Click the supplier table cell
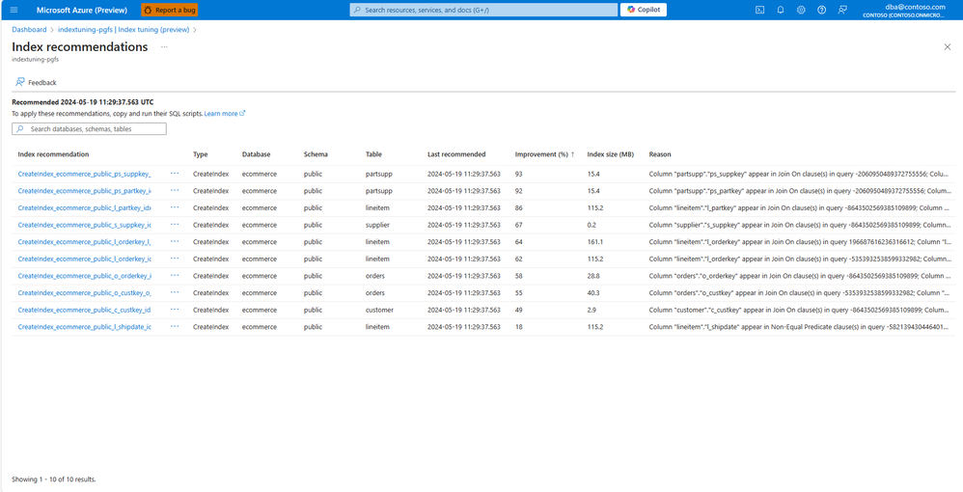 pos(377,225)
